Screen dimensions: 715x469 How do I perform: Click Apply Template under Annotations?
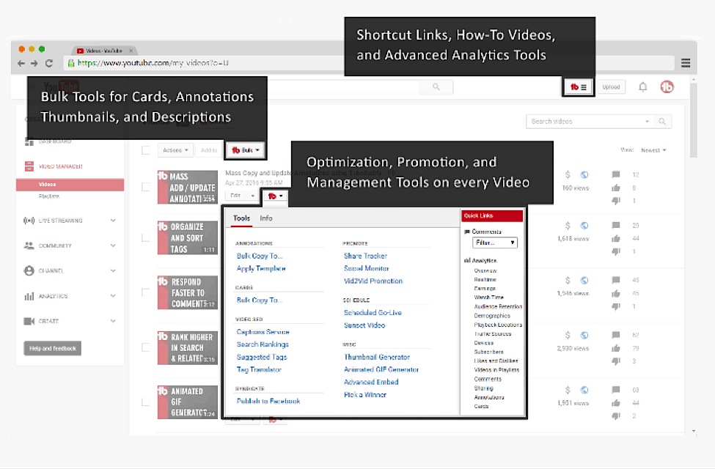click(261, 268)
